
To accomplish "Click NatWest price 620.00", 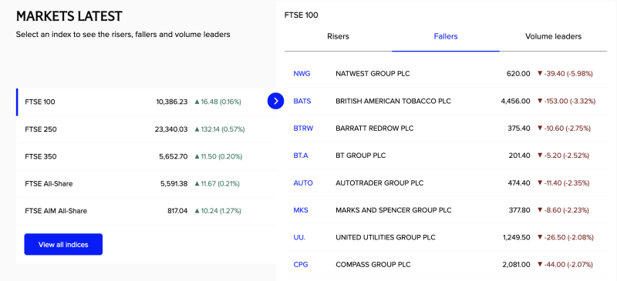I will point(518,73).
